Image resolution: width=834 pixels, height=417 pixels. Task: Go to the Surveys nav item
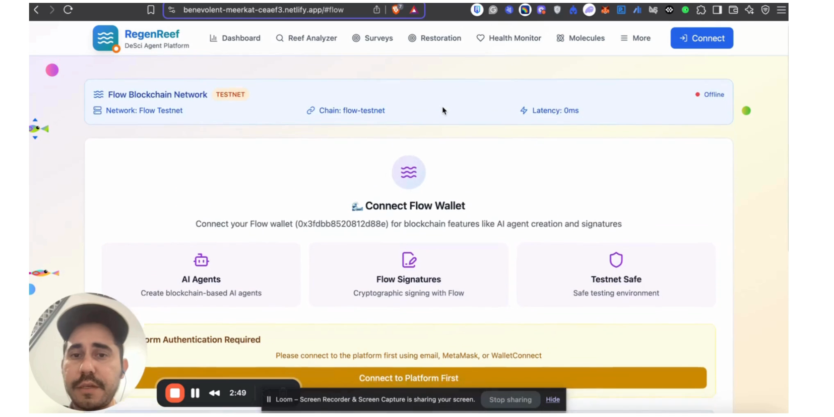click(x=372, y=38)
